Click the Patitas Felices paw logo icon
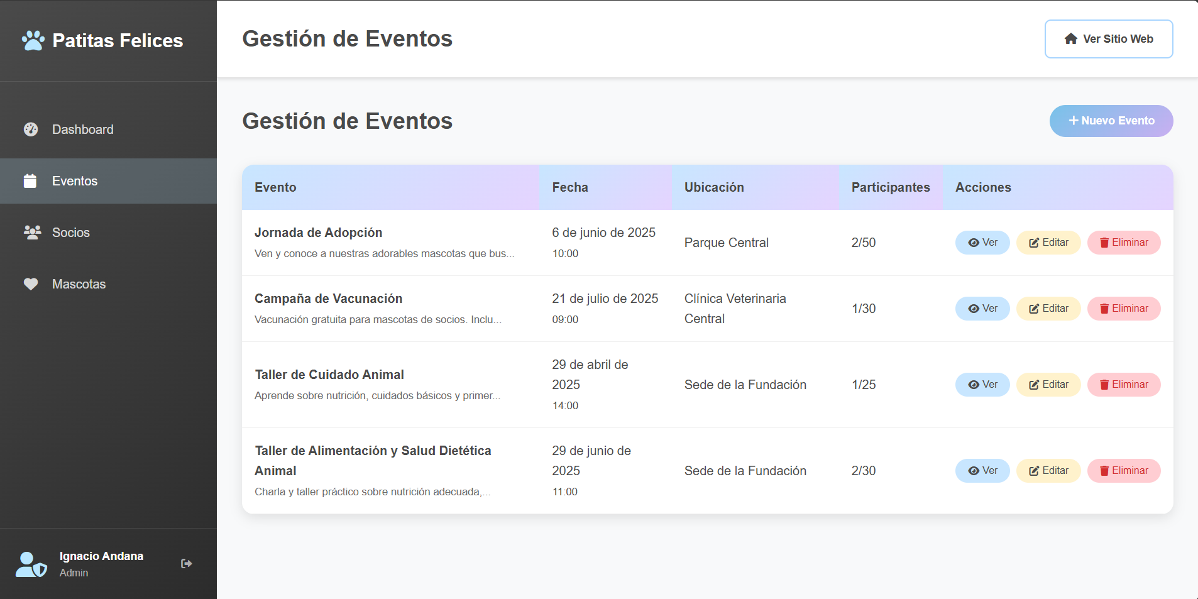1198x599 pixels. (33, 41)
